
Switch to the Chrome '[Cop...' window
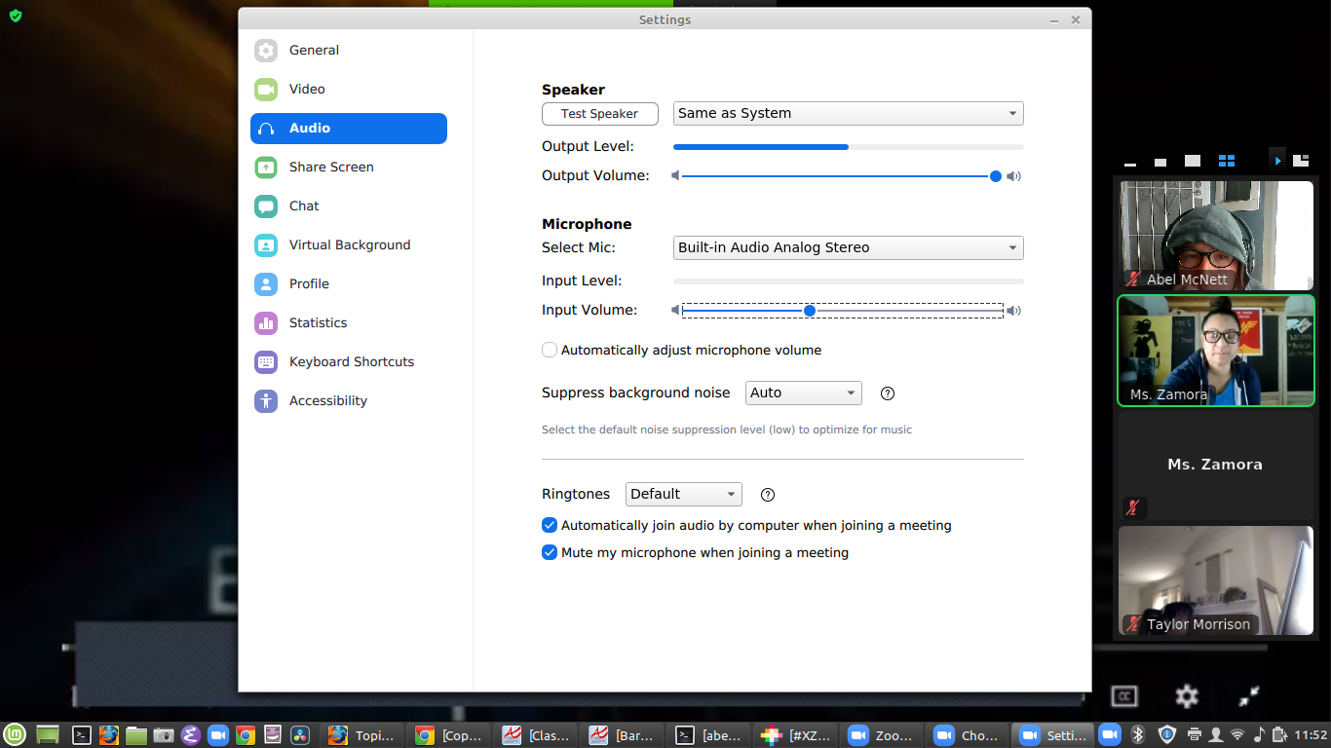pyautogui.click(x=450, y=735)
